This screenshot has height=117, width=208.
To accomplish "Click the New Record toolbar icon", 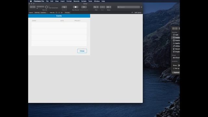I will 75,7.
